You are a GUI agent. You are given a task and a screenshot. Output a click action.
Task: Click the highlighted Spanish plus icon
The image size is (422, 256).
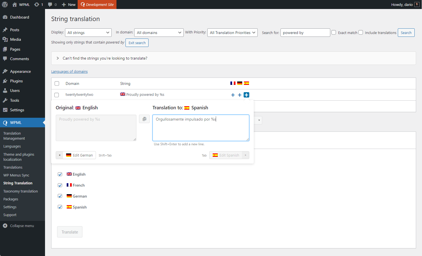tap(246, 95)
